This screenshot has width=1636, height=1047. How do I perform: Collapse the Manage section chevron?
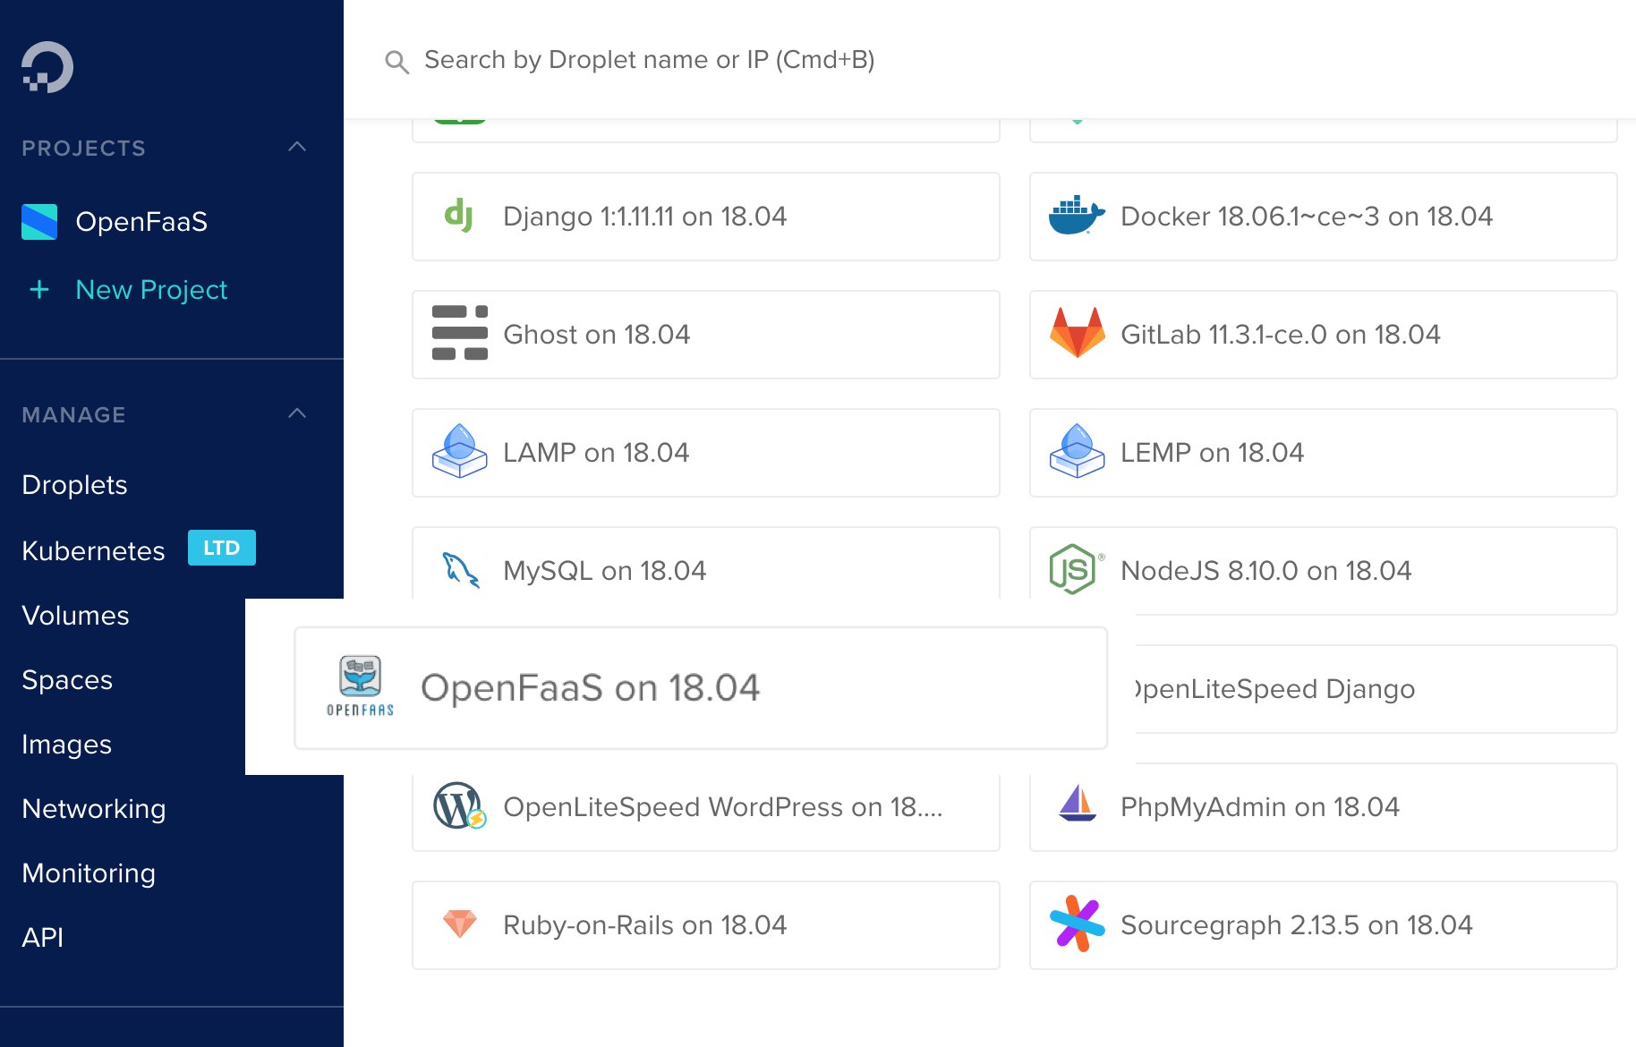click(297, 413)
